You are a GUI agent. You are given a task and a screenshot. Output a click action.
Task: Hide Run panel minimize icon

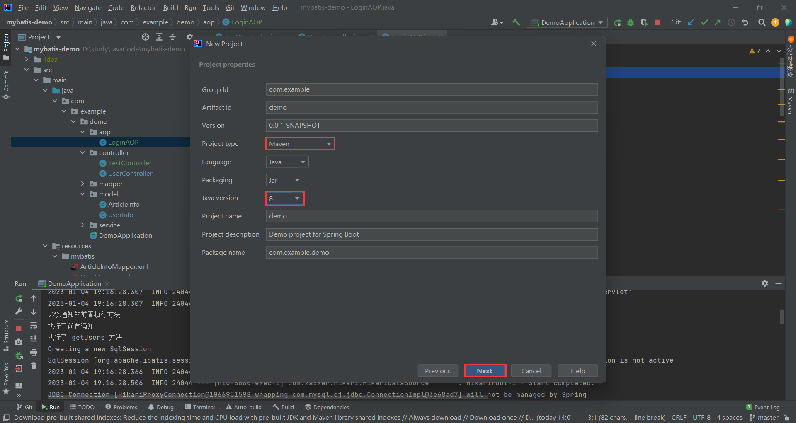point(779,283)
